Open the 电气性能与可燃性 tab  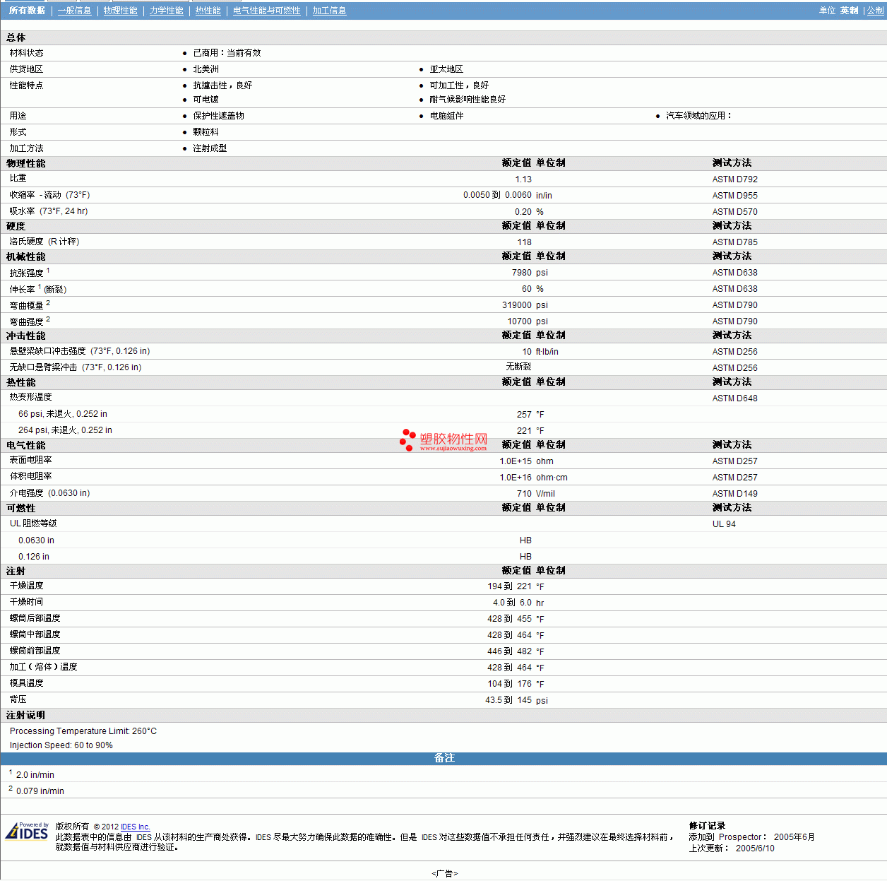click(x=266, y=11)
